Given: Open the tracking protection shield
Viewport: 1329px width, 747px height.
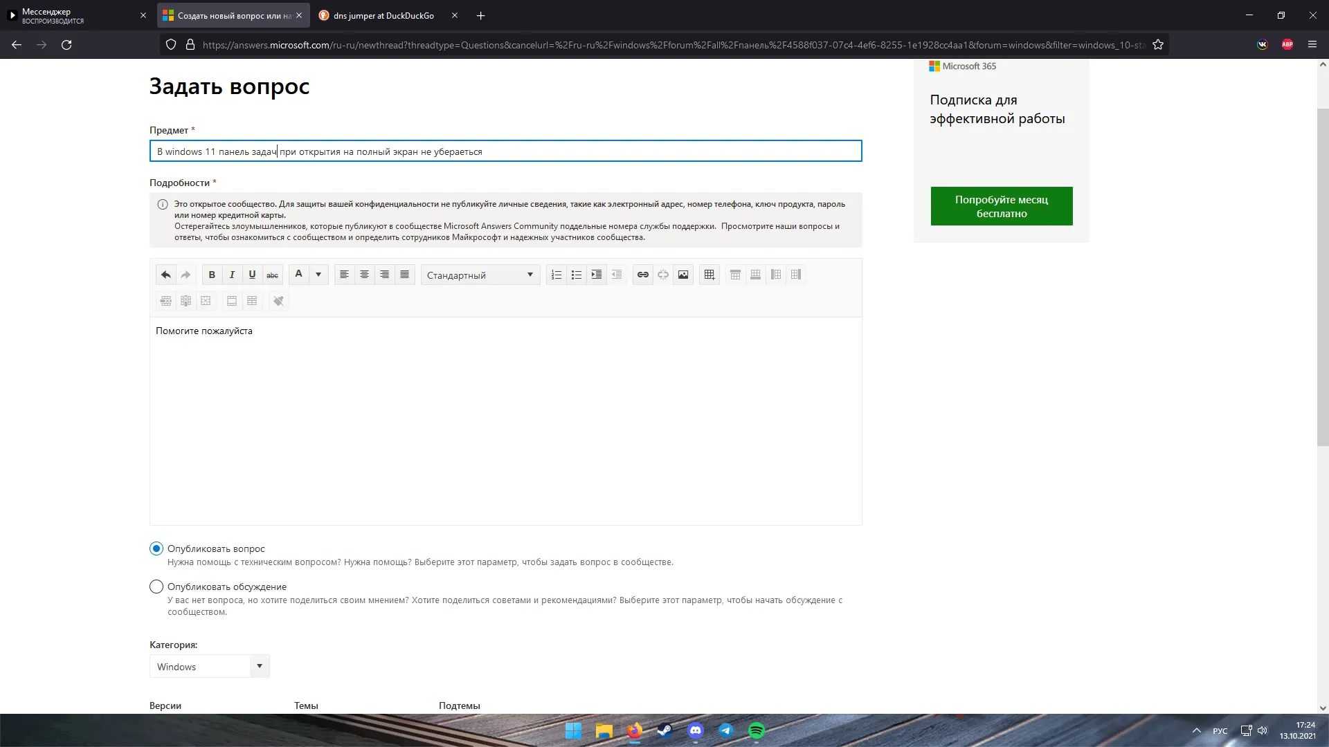Looking at the screenshot, I should pyautogui.click(x=171, y=45).
